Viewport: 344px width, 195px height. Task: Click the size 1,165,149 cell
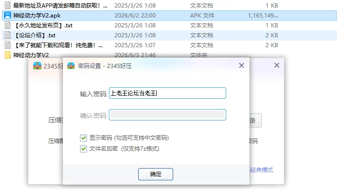(x=263, y=16)
